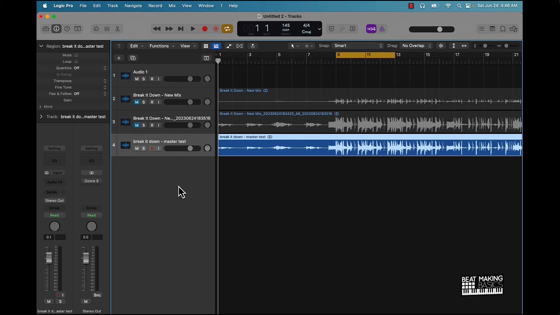Open the Mixer sliders icon
Image resolution: width=560 pixels, height=315 pixels.
(107, 29)
